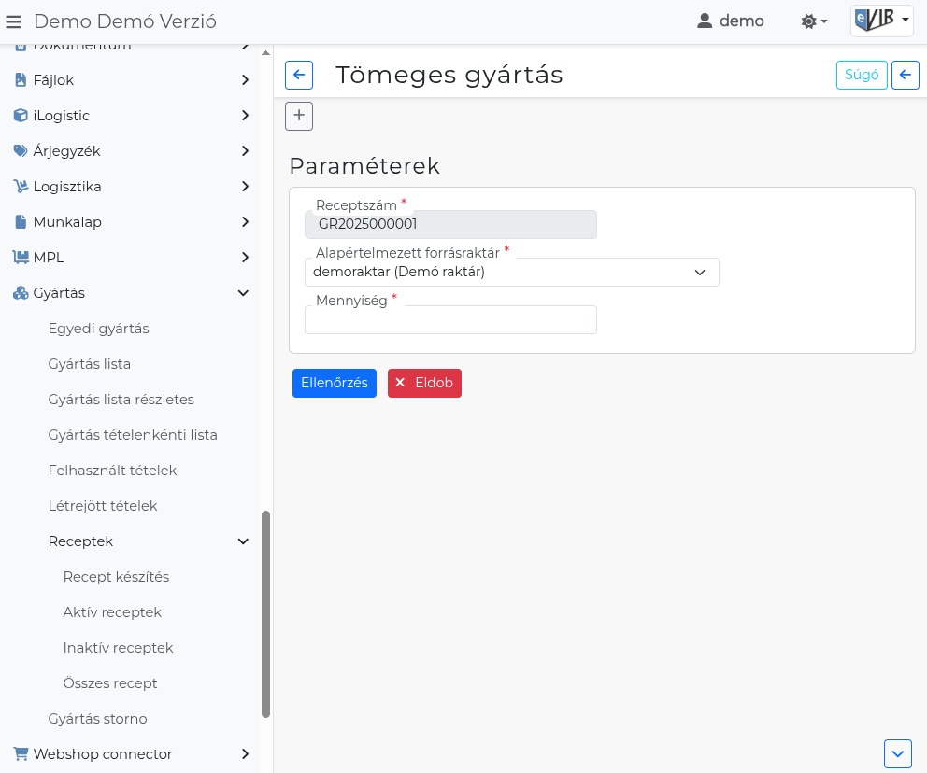Open Gyártás lista menu item

click(x=90, y=364)
